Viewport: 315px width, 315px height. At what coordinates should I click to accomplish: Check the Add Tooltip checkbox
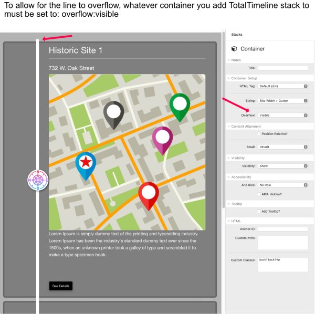(x=258, y=211)
